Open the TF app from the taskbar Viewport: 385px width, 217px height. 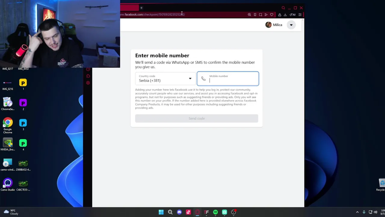[206, 212]
